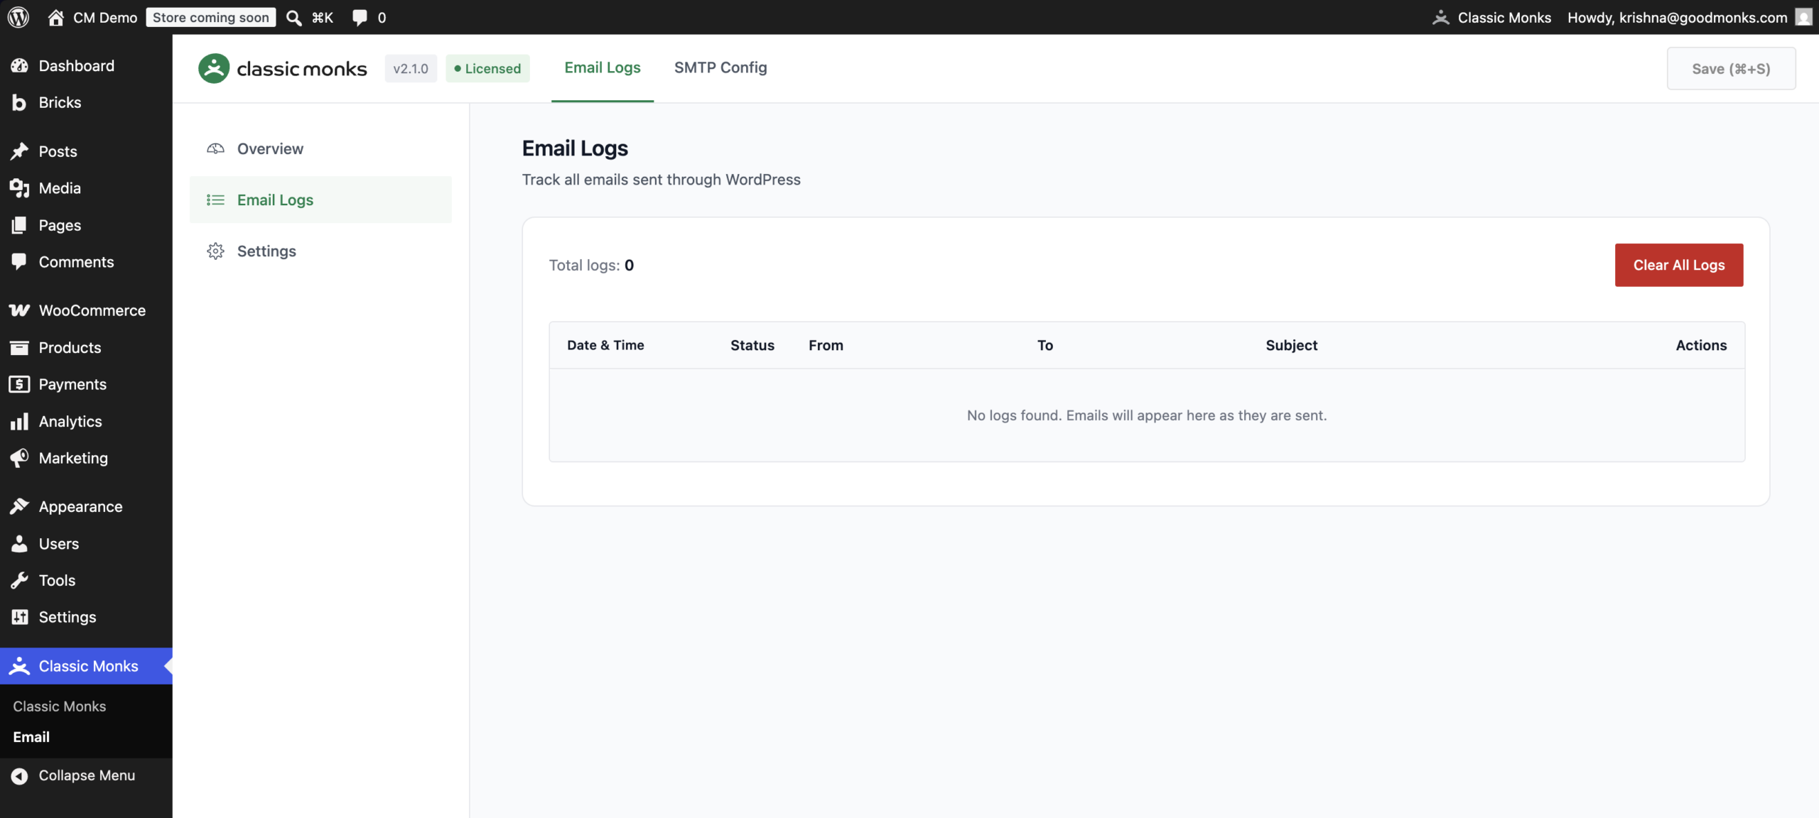Open Appearance in WordPress sidebar
1819x818 pixels.
(86, 506)
